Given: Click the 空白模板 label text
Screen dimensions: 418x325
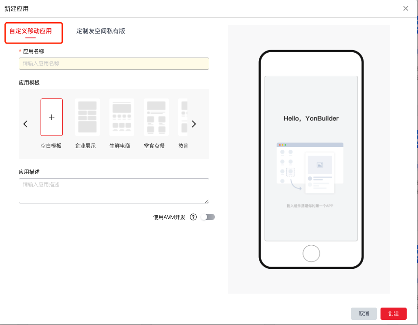Looking at the screenshot, I should 51,146.
